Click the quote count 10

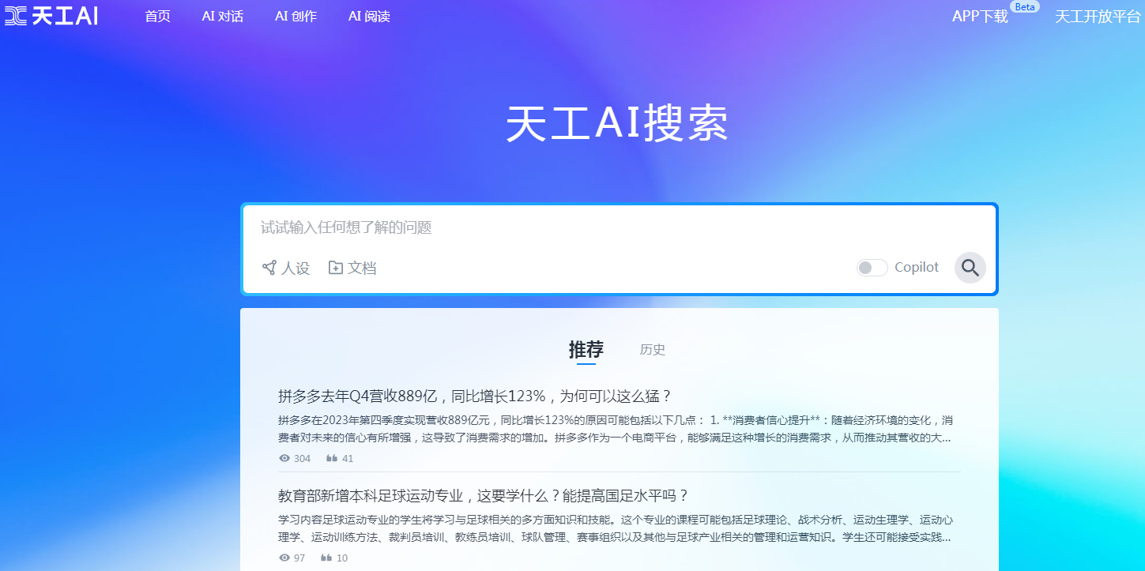click(342, 558)
